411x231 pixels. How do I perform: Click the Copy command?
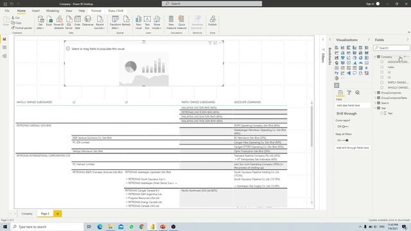16,23
